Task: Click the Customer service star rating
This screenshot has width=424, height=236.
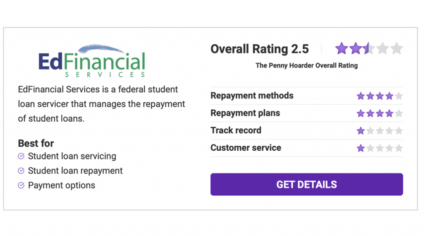Action: pos(379,148)
